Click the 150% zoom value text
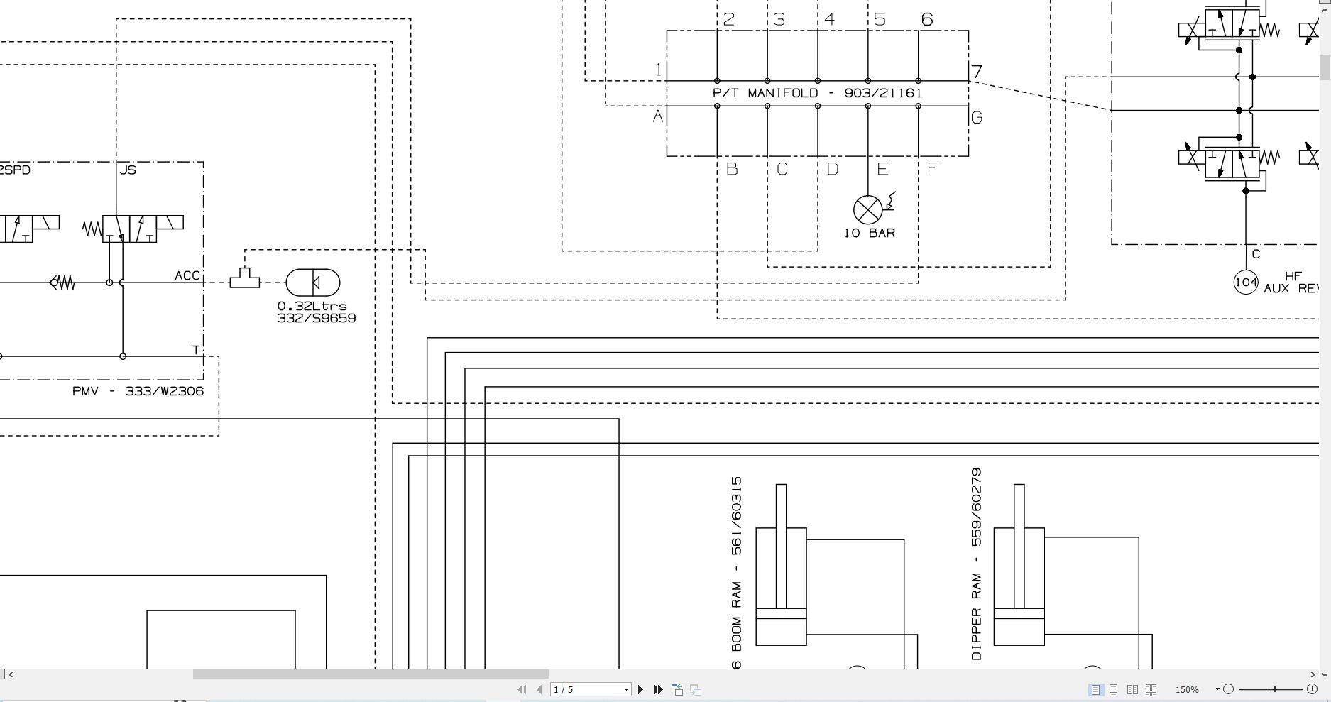This screenshot has width=1331, height=702. (x=1187, y=689)
